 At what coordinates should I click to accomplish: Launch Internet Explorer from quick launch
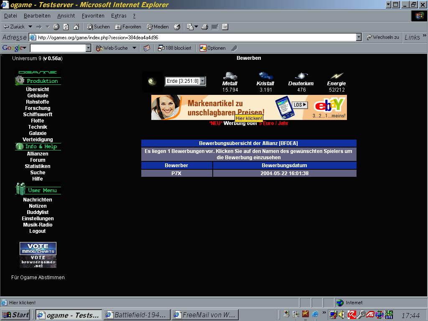coord(315,314)
